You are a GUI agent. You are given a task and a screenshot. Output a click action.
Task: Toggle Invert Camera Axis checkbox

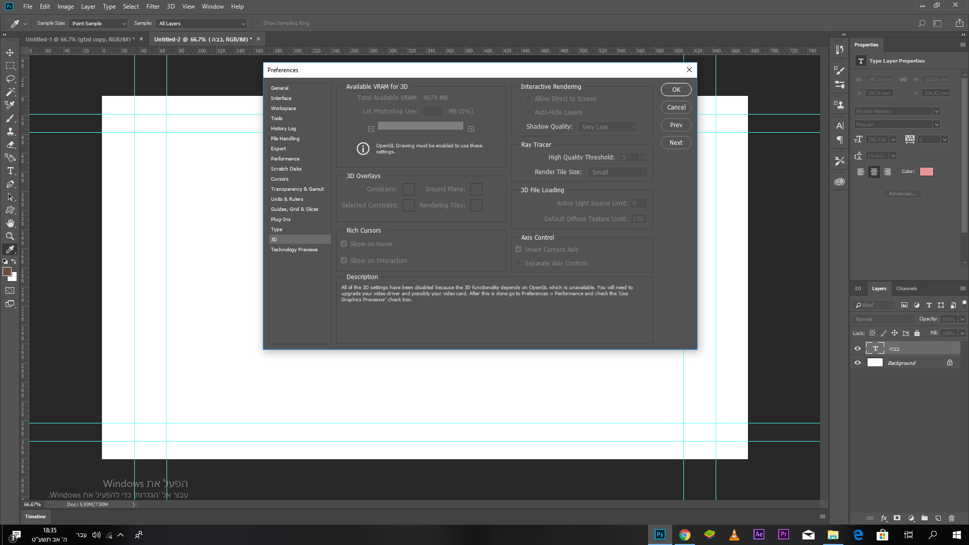coord(518,249)
